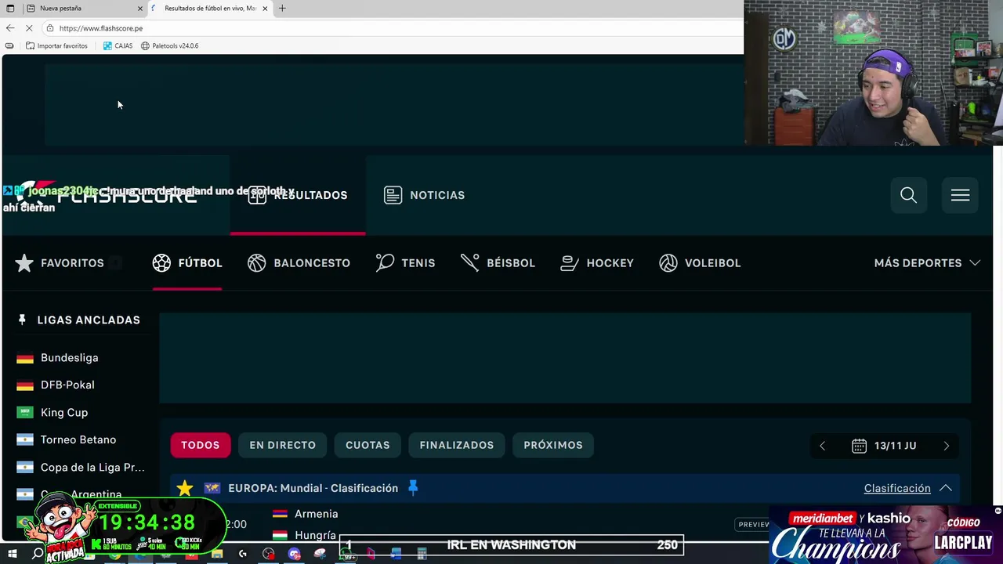Close the Nueva pestaña browser tab
1003x564 pixels.
tap(140, 9)
